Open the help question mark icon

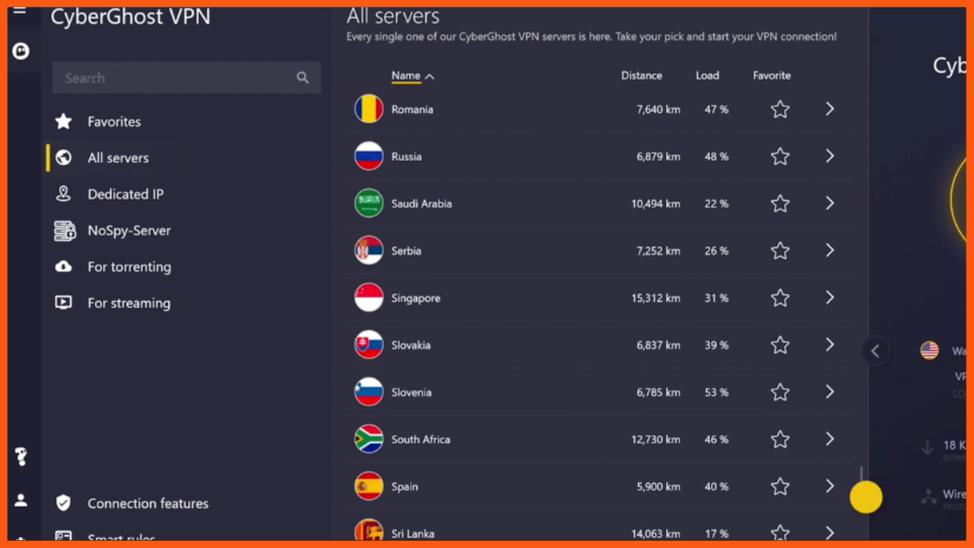21,457
